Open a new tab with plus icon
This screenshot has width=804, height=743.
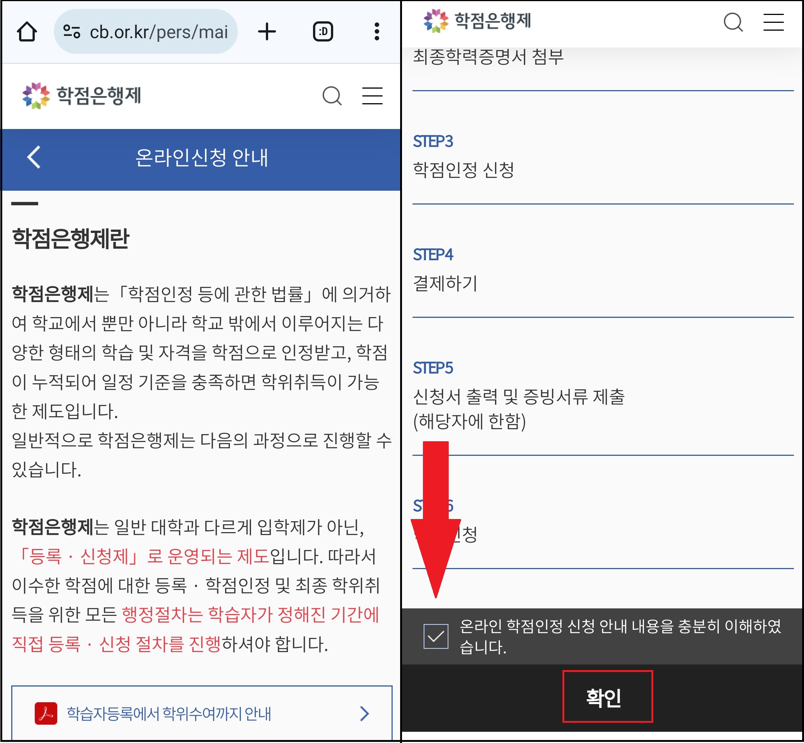tap(267, 32)
